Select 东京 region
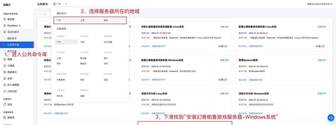336x125 pixels. pos(106,63)
